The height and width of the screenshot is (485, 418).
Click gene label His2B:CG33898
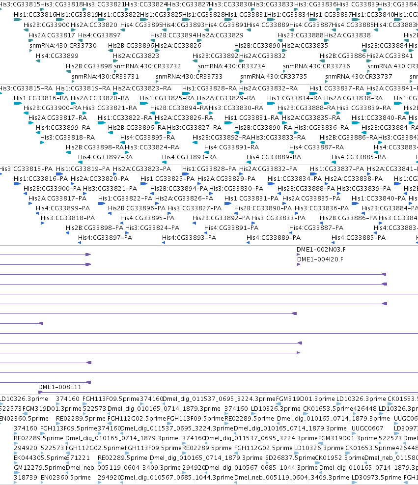(89, 66)
